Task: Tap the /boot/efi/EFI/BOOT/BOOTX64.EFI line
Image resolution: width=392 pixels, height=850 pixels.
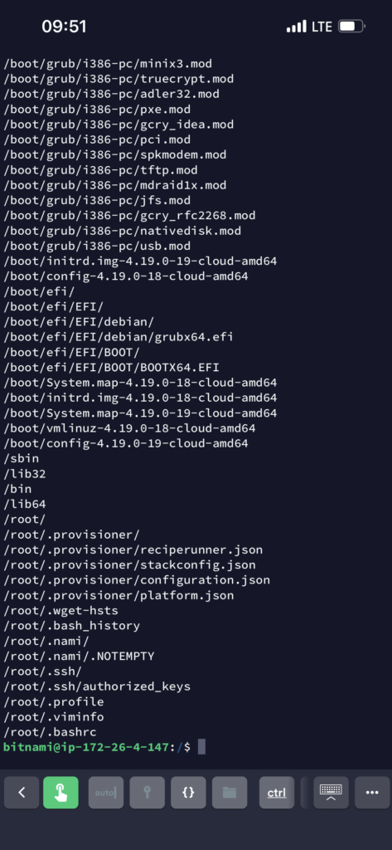Action: coord(111,368)
